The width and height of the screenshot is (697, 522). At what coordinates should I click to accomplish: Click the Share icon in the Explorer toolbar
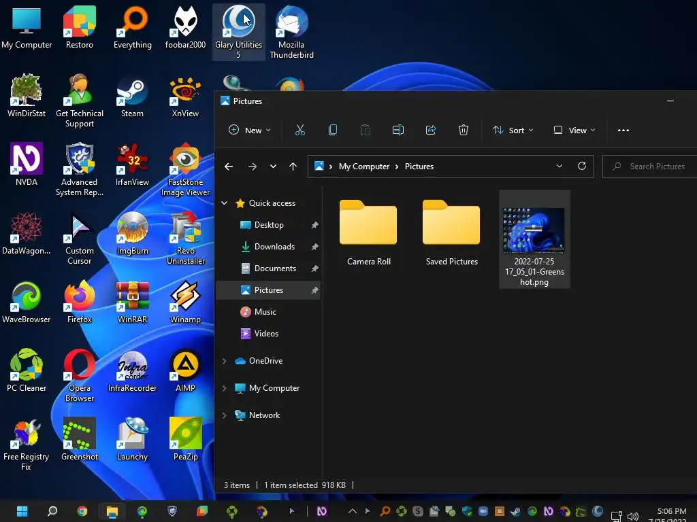(431, 130)
